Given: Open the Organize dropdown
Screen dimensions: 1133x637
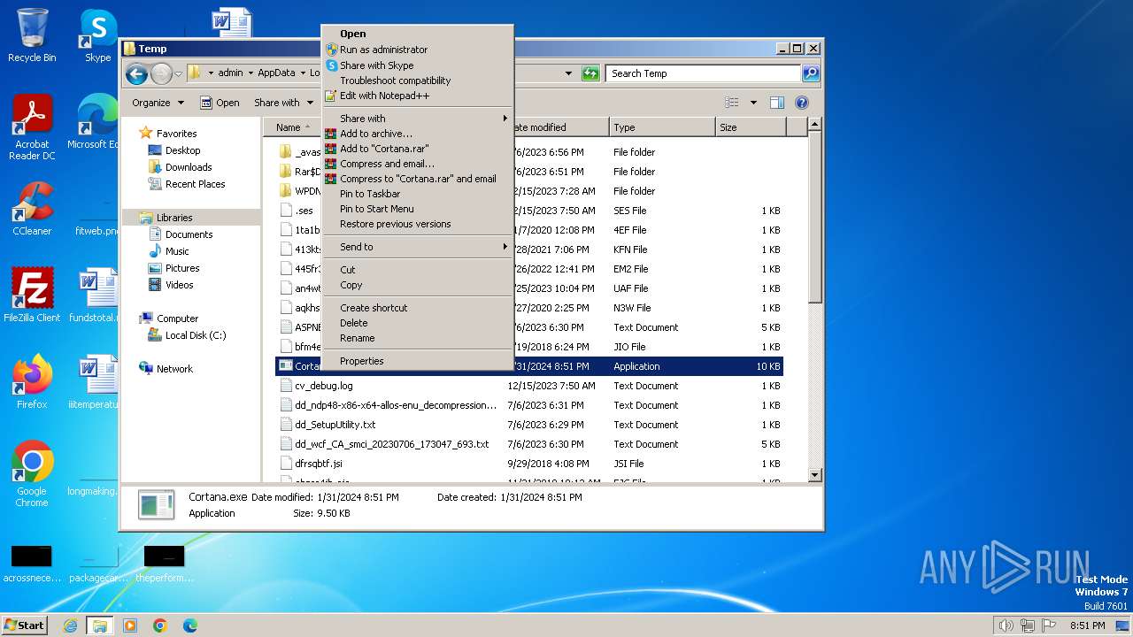Looking at the screenshot, I should click(x=158, y=103).
